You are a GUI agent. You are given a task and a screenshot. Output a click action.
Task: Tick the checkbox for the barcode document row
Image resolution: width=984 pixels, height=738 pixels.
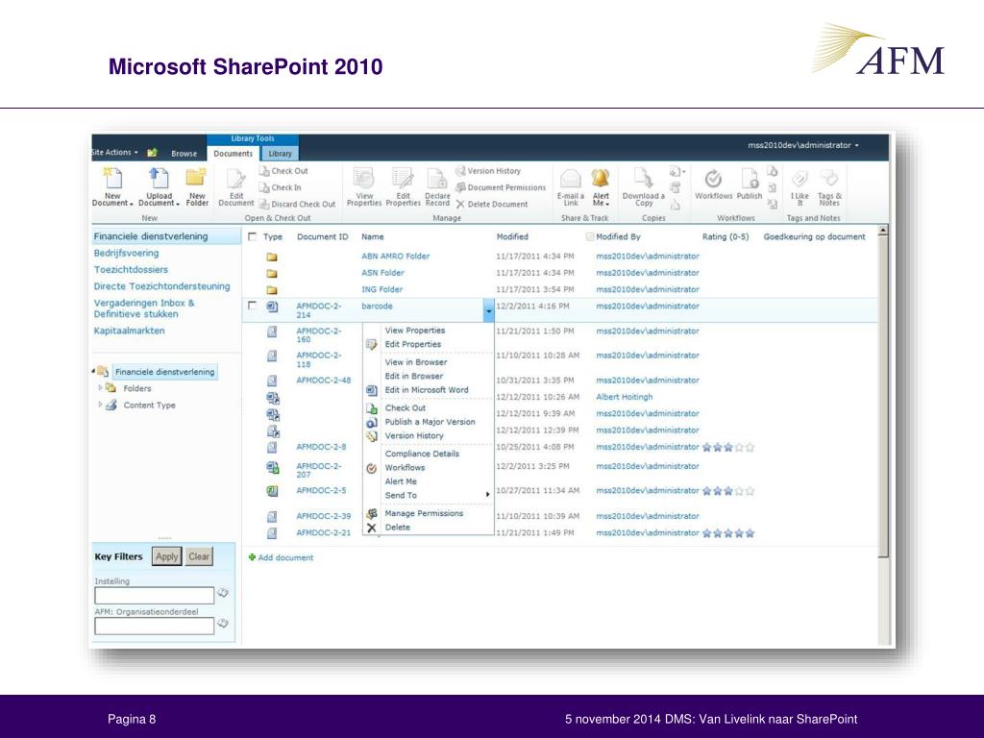[x=253, y=306]
